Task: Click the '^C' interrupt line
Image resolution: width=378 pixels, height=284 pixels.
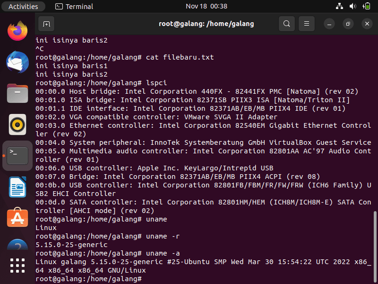Action: click(40, 49)
